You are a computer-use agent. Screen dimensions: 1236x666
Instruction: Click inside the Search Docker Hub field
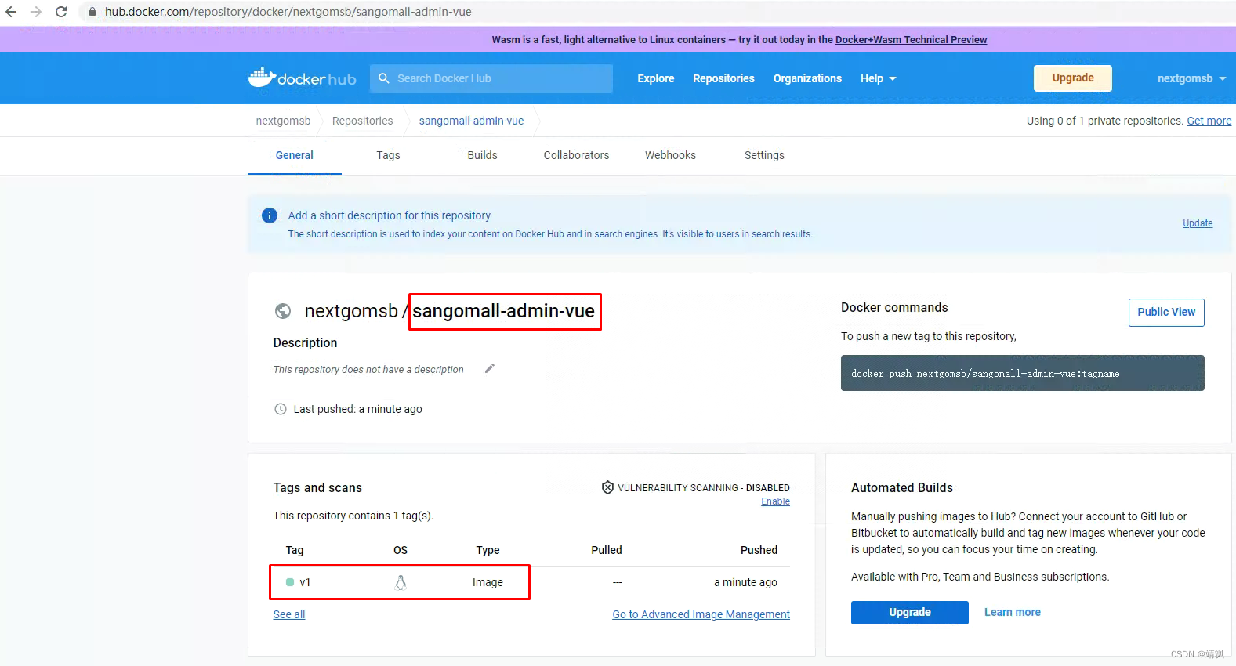tap(491, 78)
